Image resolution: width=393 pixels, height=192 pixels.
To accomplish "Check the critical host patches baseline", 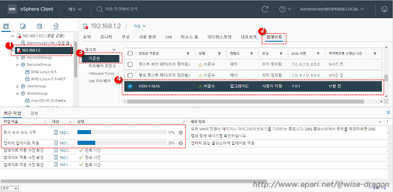I will 130,75.
